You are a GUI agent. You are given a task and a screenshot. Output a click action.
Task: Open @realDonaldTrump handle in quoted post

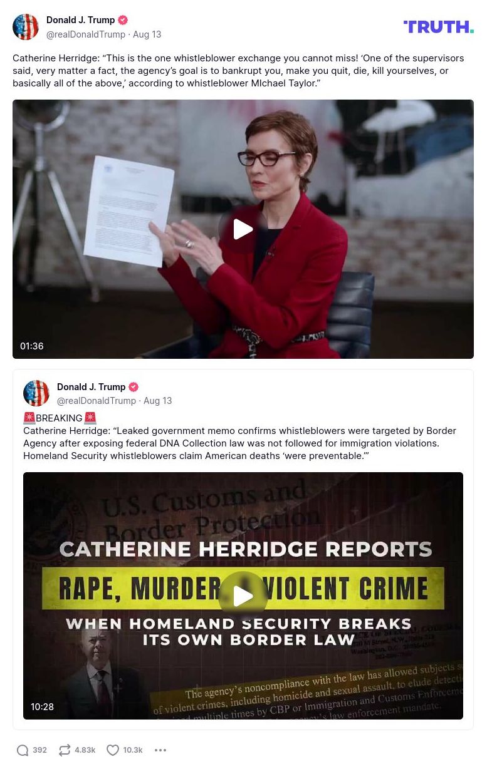point(97,401)
